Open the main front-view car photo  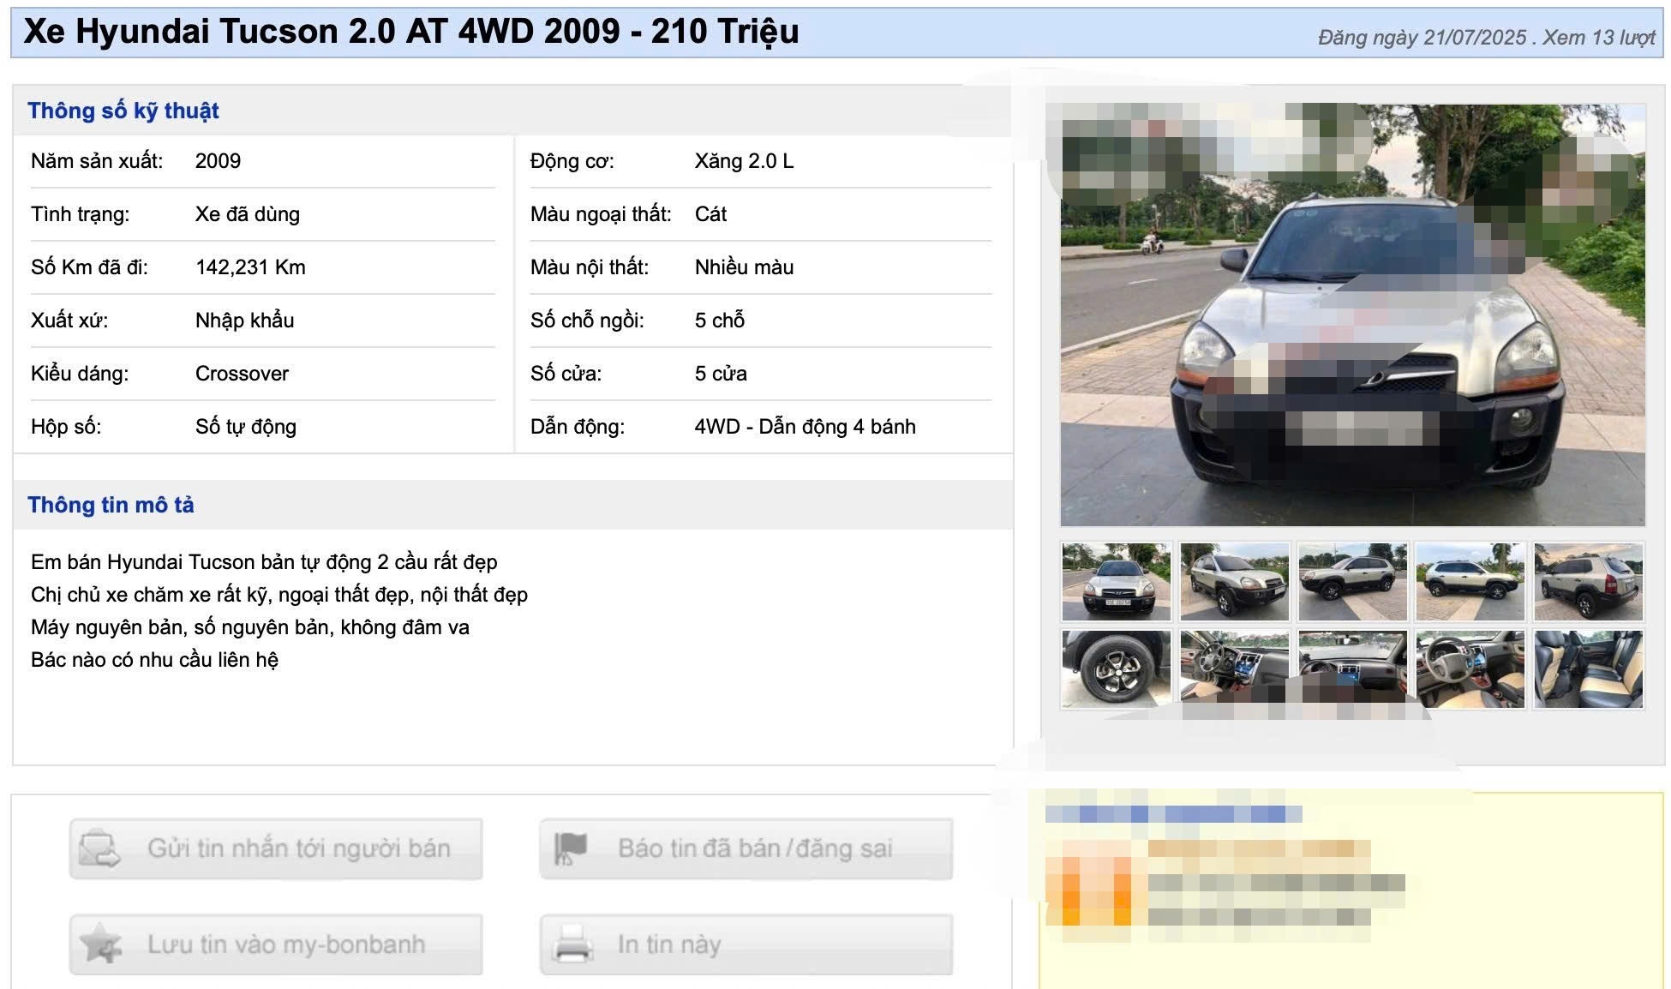coord(1352,315)
